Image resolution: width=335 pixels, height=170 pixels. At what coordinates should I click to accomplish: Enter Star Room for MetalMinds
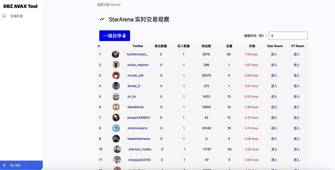274,107
